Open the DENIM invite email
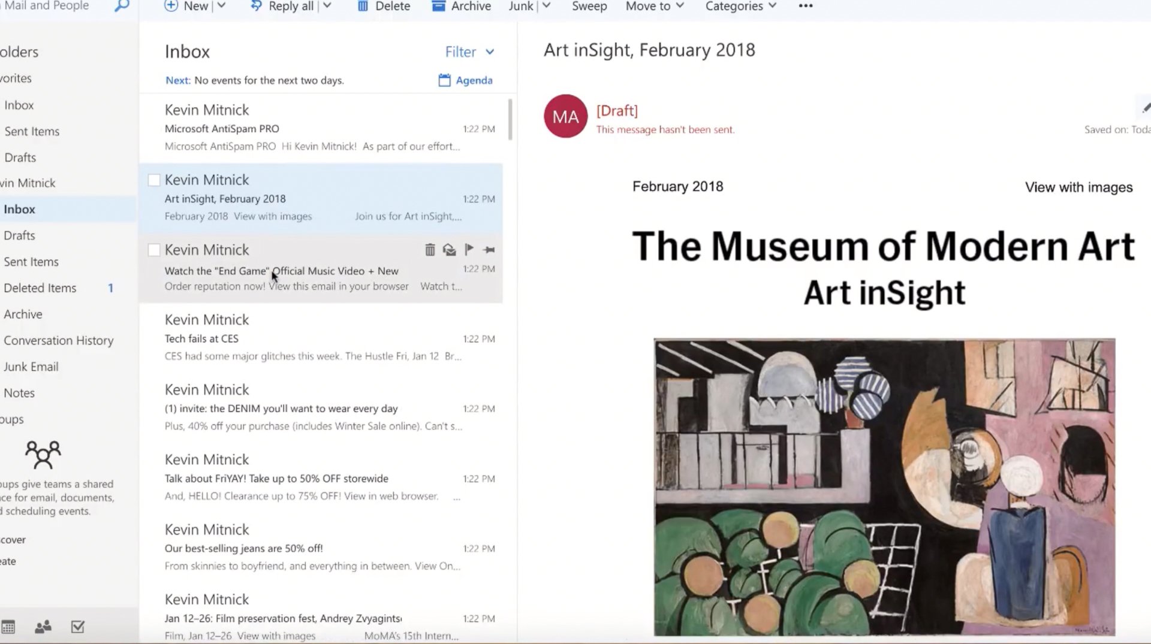Image resolution: width=1151 pixels, height=644 pixels. click(321, 408)
